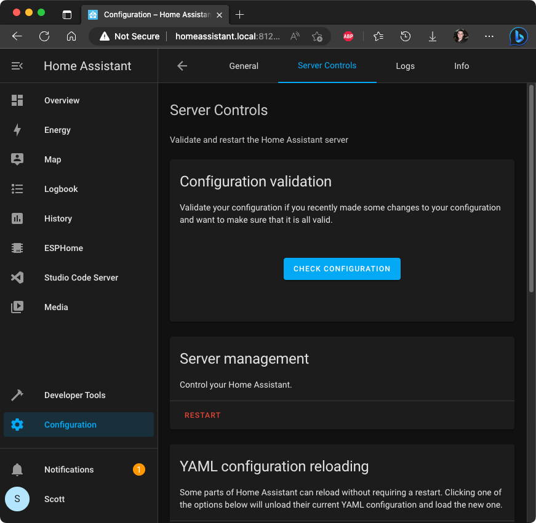This screenshot has height=523, width=536.
Task: Open the Energy lightning bolt icon
Action: pyautogui.click(x=17, y=130)
